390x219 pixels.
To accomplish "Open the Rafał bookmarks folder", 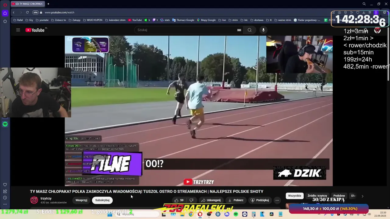I will coord(18,20).
